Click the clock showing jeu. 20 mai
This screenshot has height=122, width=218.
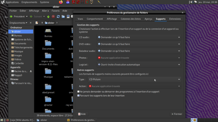pos(208,2)
